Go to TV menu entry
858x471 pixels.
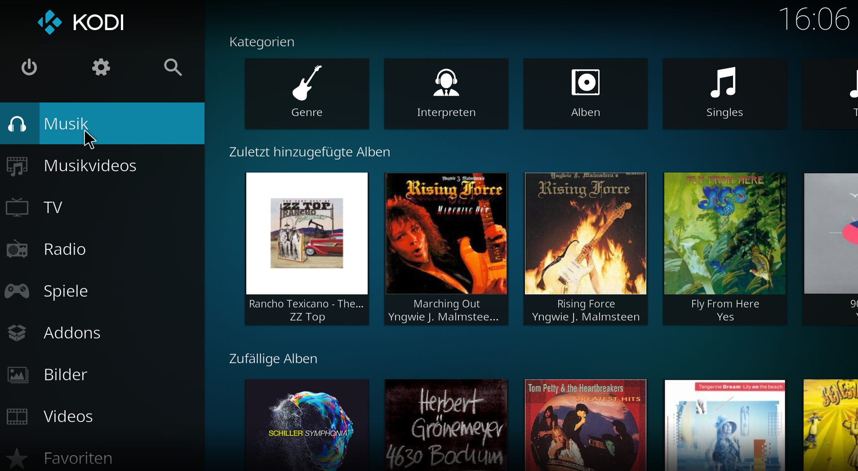point(102,207)
